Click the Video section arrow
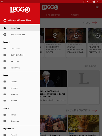The width and height of the screenshot is (102, 136). [x=94, y=23]
